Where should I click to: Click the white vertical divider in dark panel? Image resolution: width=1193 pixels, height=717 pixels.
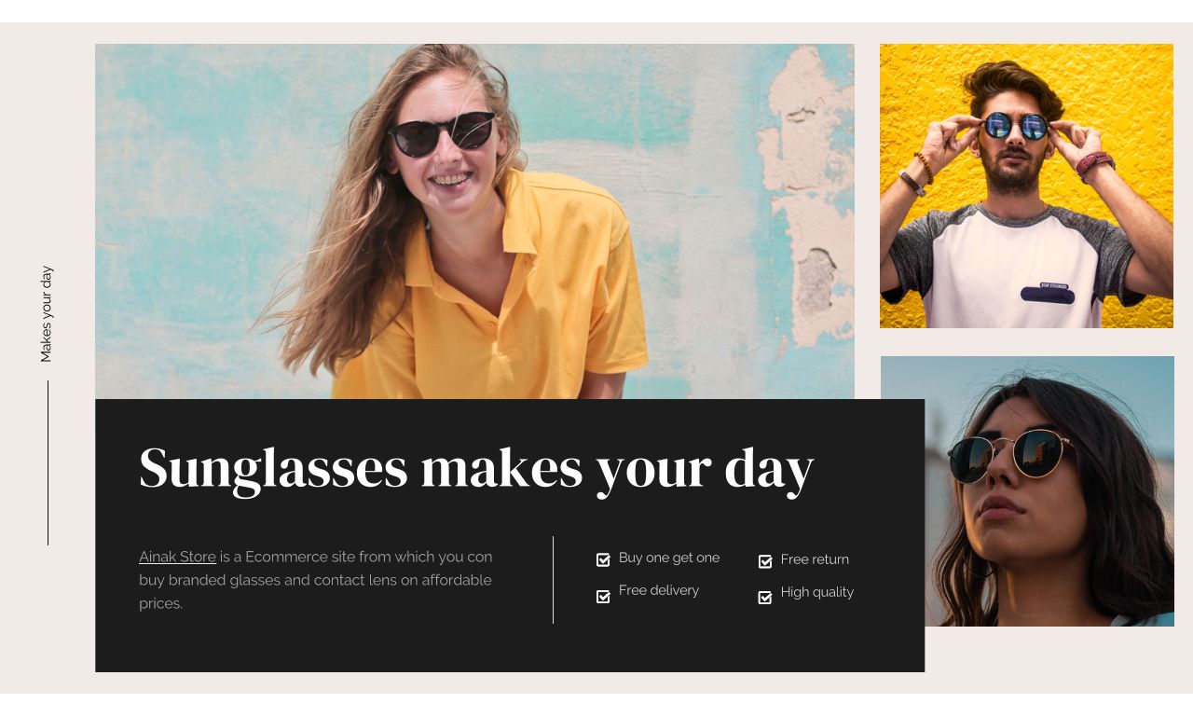click(x=553, y=580)
